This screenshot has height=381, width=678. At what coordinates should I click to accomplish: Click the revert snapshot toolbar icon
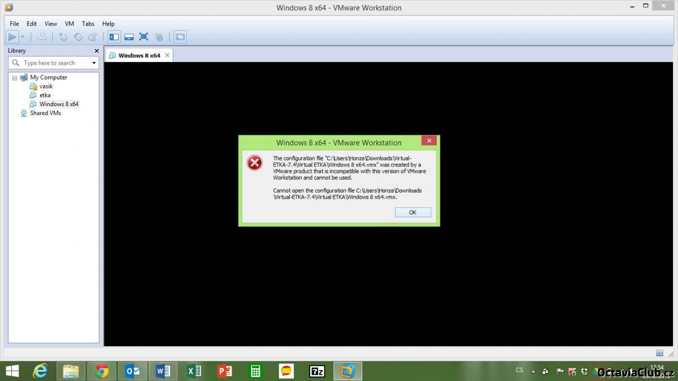coord(78,37)
